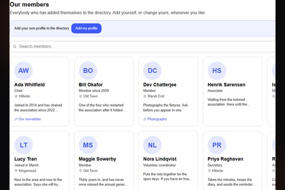Open the DC avatar of Dev Chatterjee
The height and width of the screenshot is (190, 285).
click(x=153, y=71)
